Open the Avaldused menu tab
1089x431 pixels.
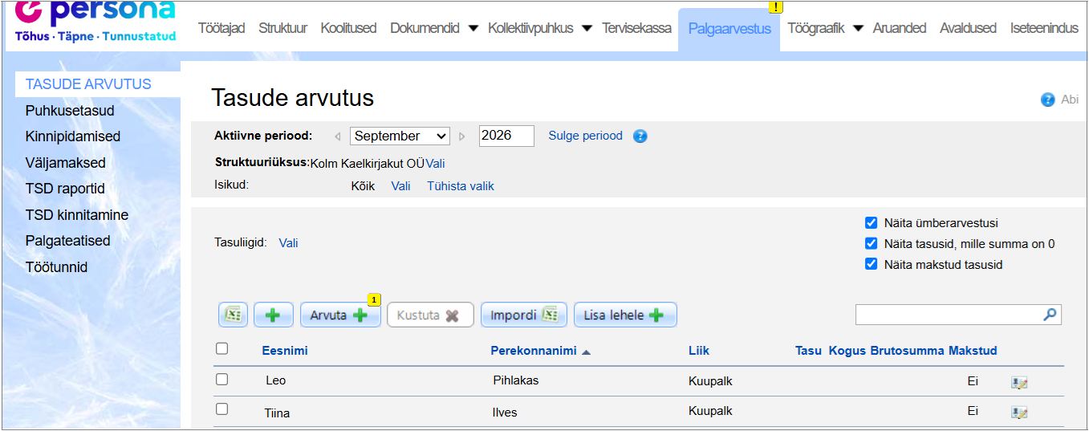point(968,28)
